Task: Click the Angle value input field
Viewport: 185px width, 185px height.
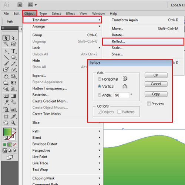Action: pos(121,95)
